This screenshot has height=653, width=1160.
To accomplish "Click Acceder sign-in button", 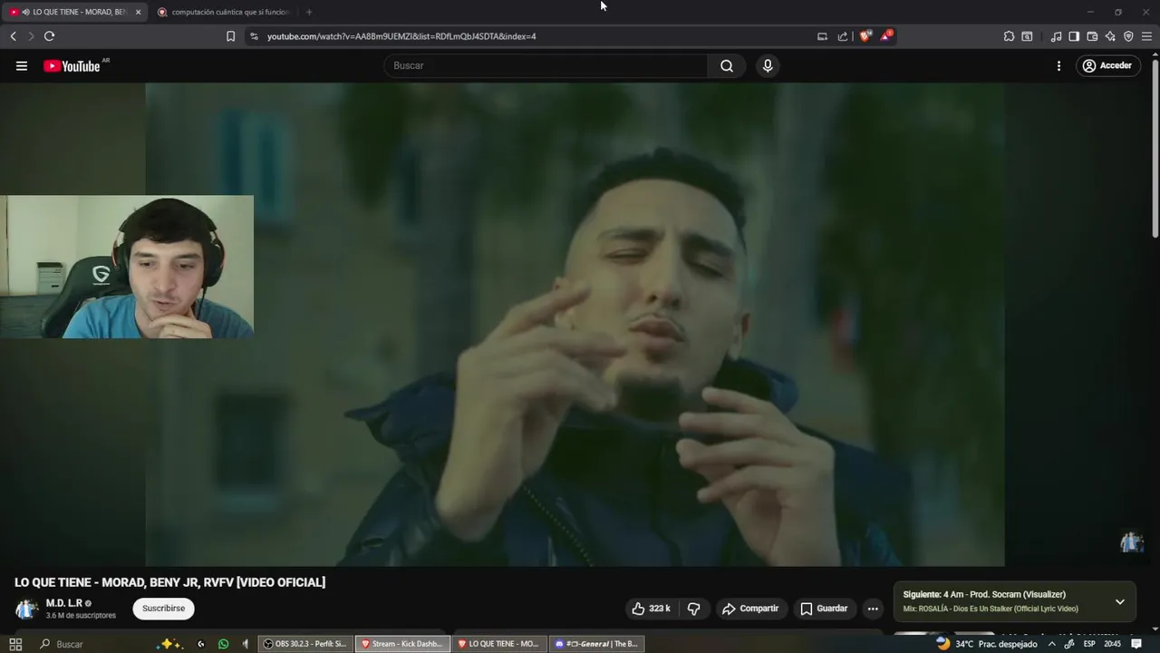I will (1107, 66).
